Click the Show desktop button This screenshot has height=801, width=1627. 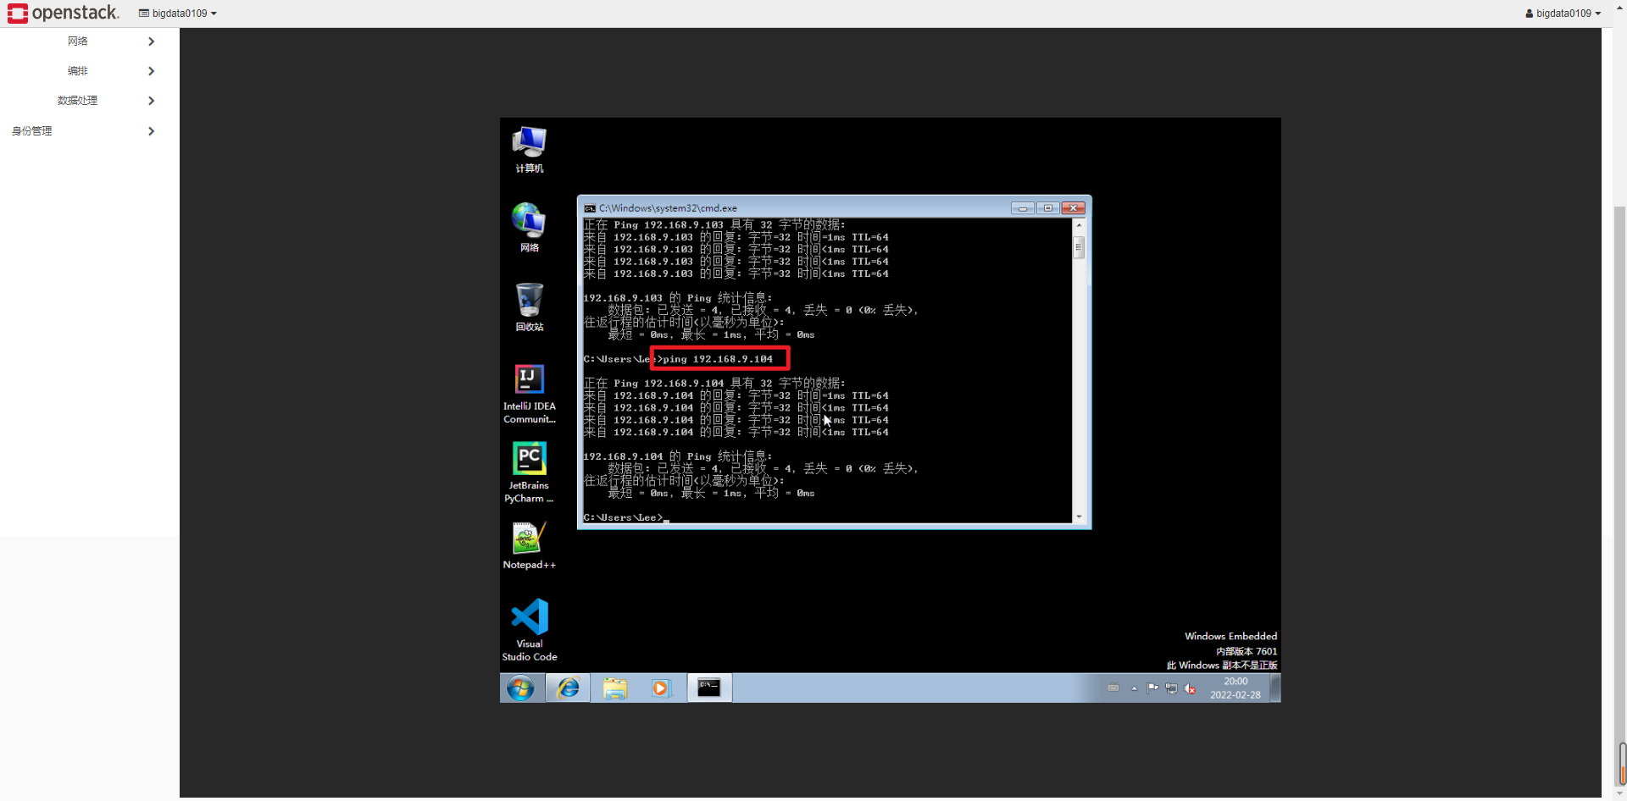1275,688
